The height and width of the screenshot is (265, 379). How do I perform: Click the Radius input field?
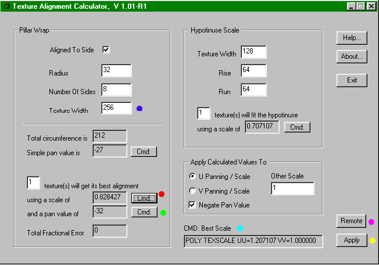tap(116, 71)
